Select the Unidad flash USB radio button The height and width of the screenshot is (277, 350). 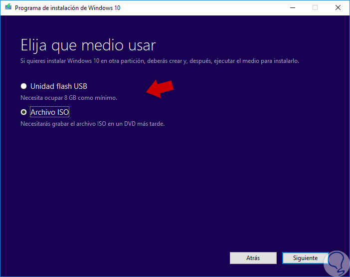click(23, 86)
